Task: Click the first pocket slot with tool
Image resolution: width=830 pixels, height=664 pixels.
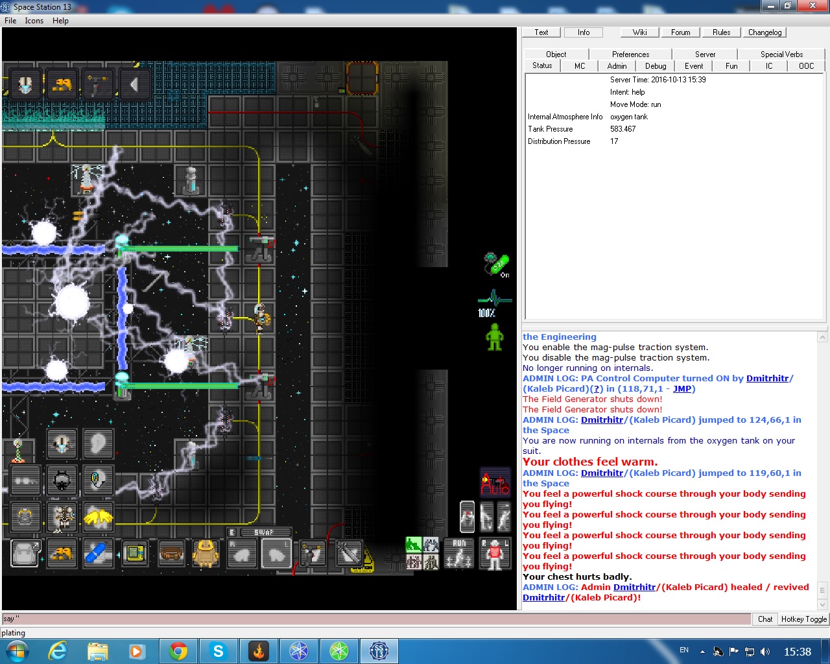Action: tap(313, 554)
